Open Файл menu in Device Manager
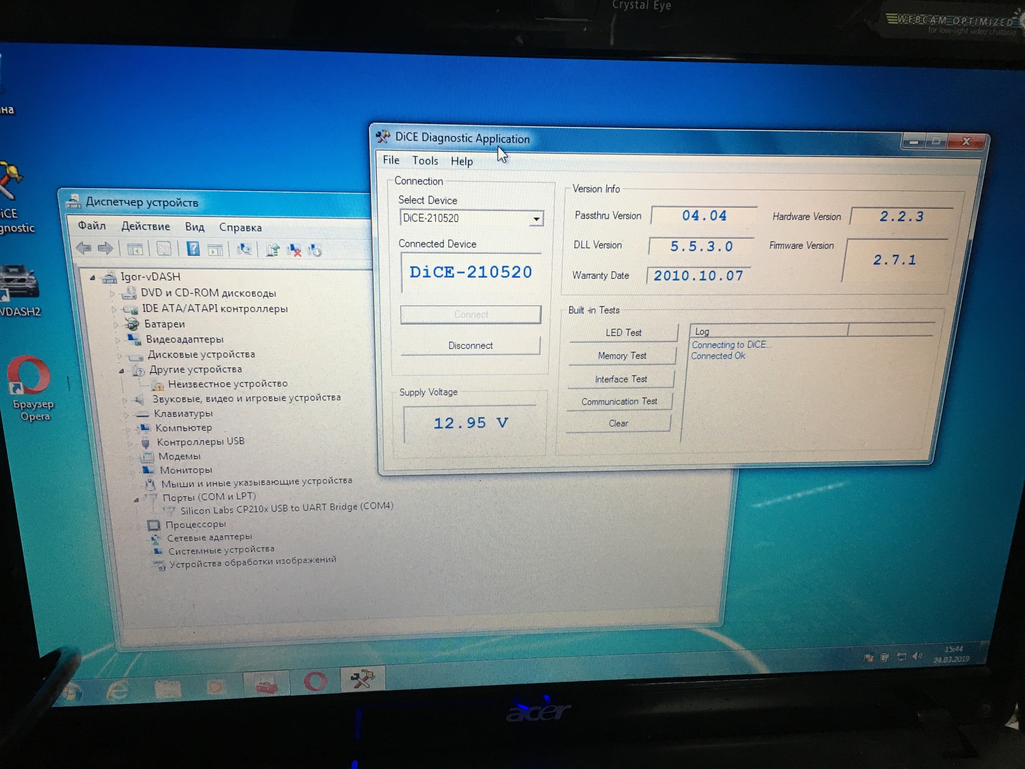 [92, 226]
